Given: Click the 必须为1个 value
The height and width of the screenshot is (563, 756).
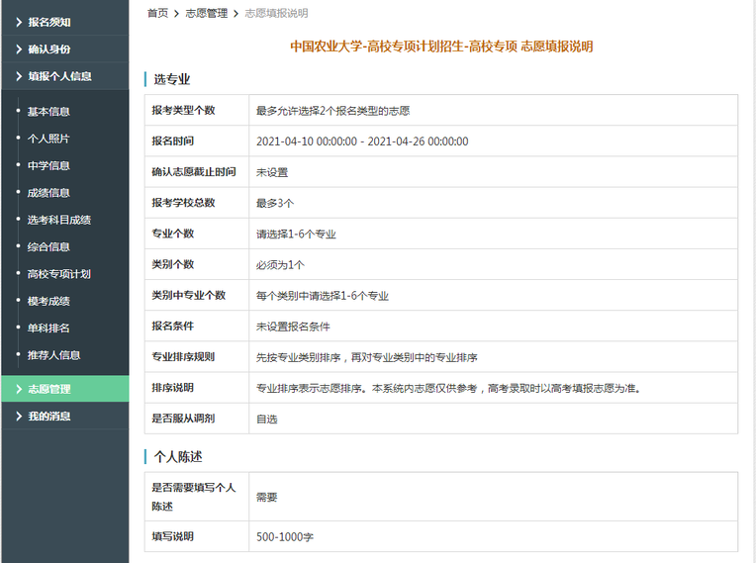Looking at the screenshot, I should pyautogui.click(x=280, y=265).
